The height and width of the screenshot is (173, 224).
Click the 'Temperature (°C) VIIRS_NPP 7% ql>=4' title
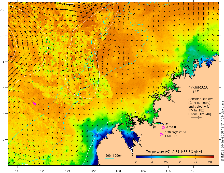[x=174, y=152]
